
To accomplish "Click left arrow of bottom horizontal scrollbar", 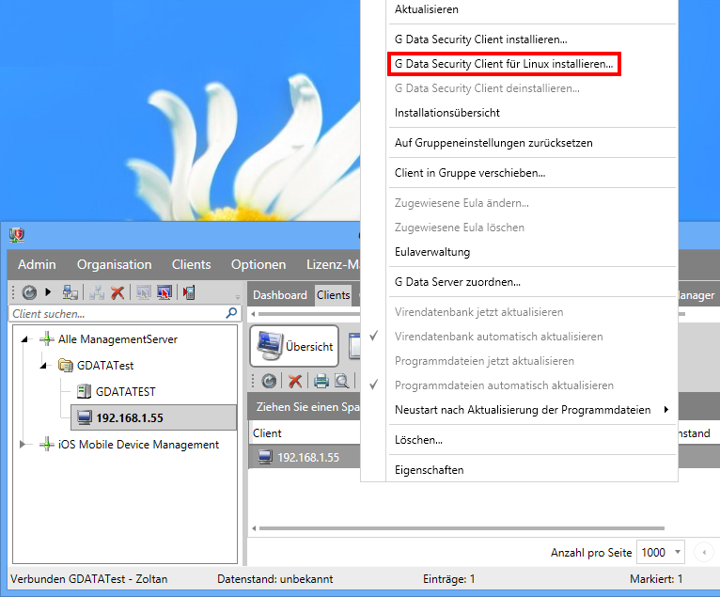I will pos(254,528).
